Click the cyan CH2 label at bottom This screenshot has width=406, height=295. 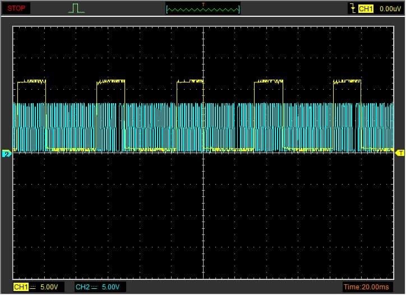pos(82,287)
